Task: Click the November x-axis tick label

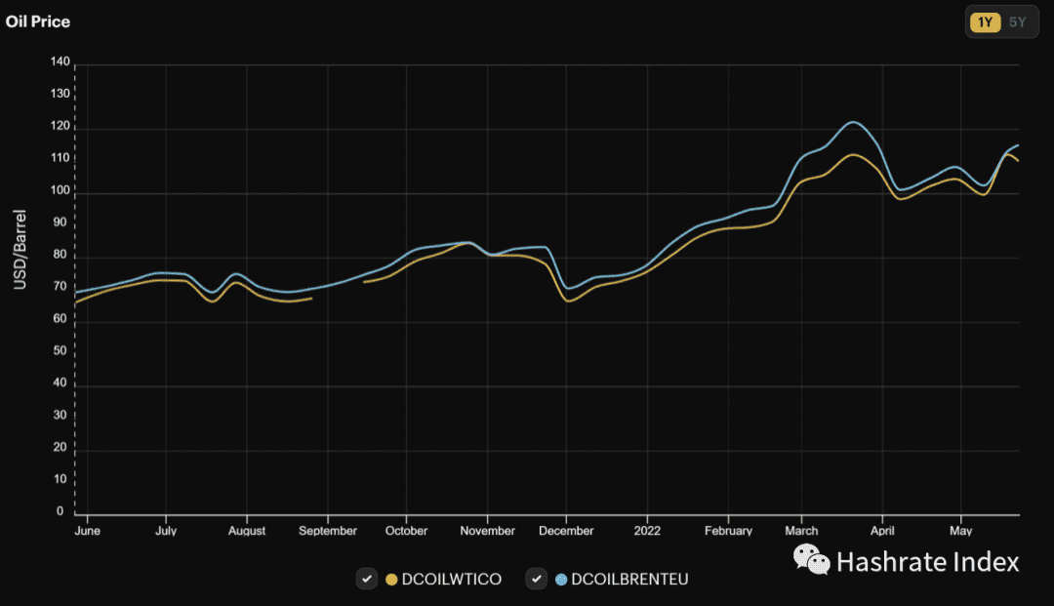Action: point(487,531)
